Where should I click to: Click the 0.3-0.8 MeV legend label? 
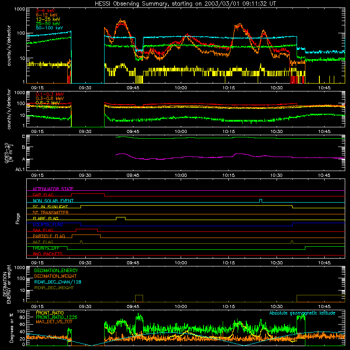tap(50, 98)
